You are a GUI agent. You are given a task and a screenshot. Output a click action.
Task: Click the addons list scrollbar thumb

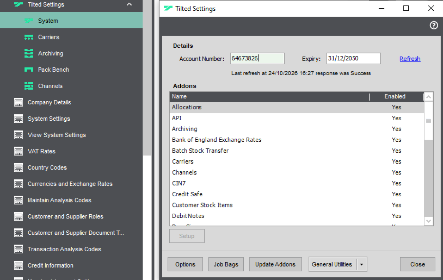pos(428,121)
